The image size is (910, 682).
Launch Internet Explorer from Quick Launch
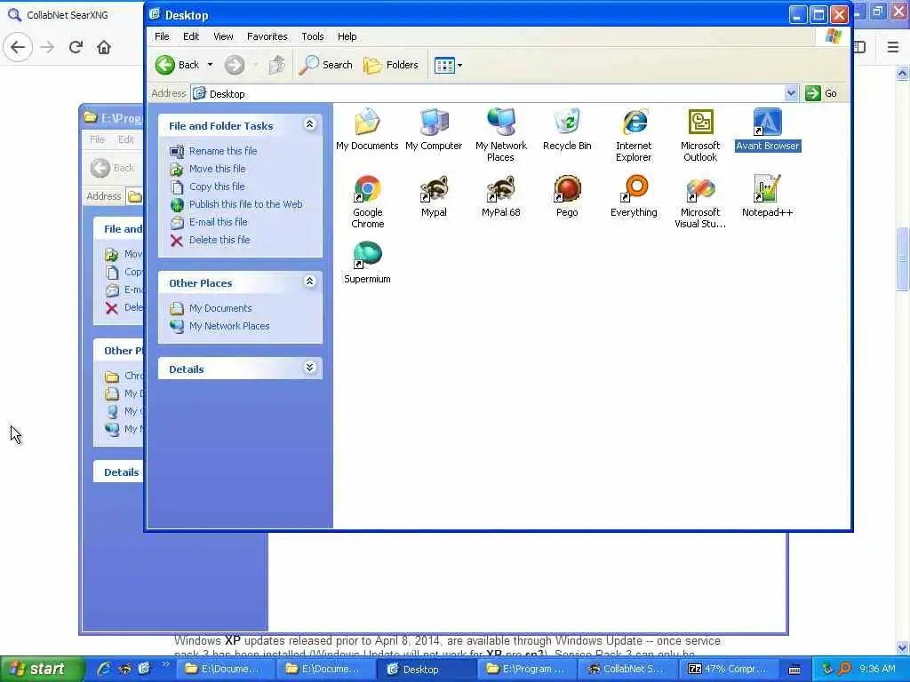[104, 669]
